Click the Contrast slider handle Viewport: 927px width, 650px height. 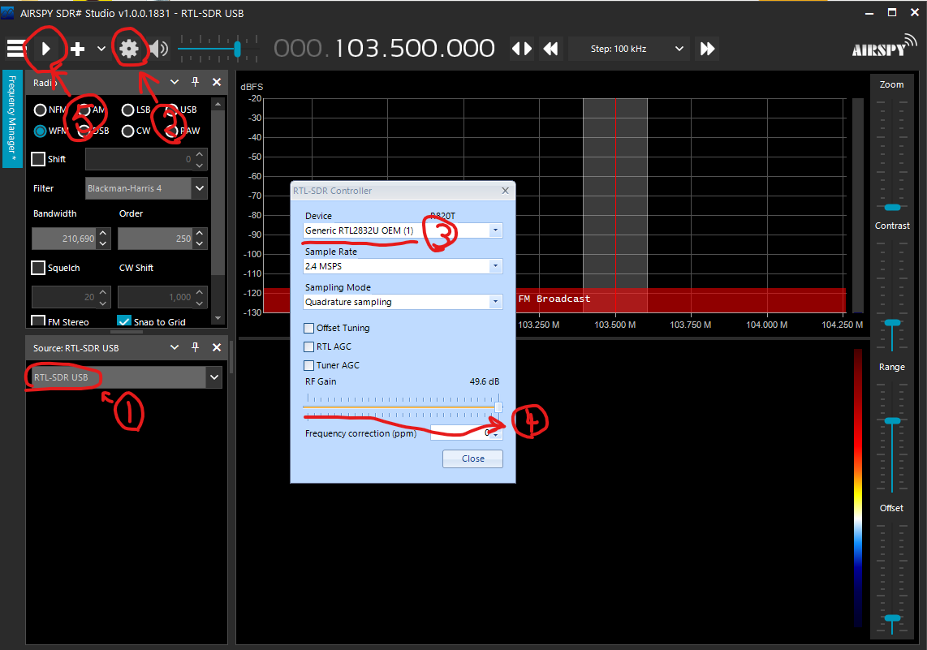pos(892,323)
